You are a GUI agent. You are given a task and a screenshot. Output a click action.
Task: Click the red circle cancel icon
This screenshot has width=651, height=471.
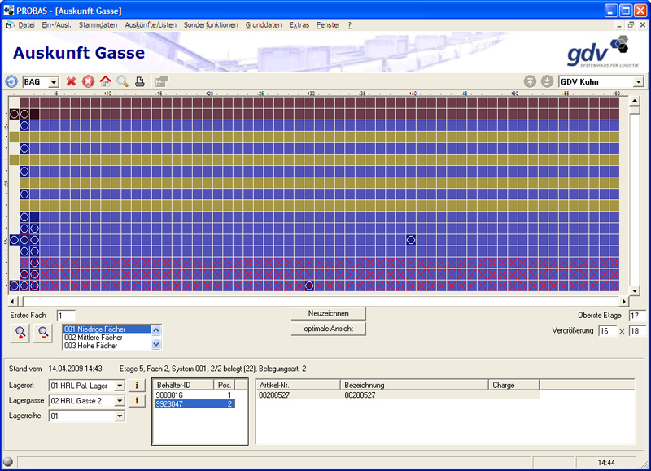point(88,81)
